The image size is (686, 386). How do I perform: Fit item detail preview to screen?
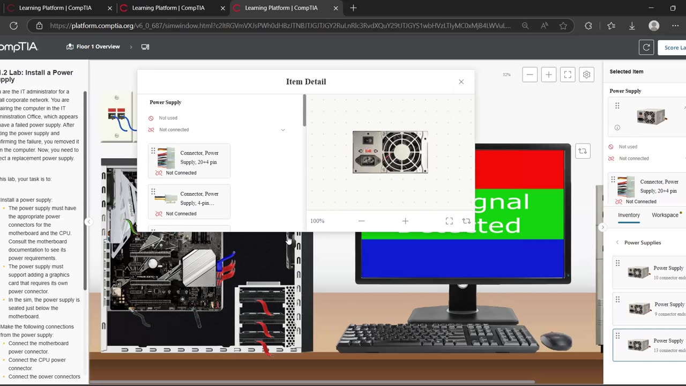click(449, 221)
